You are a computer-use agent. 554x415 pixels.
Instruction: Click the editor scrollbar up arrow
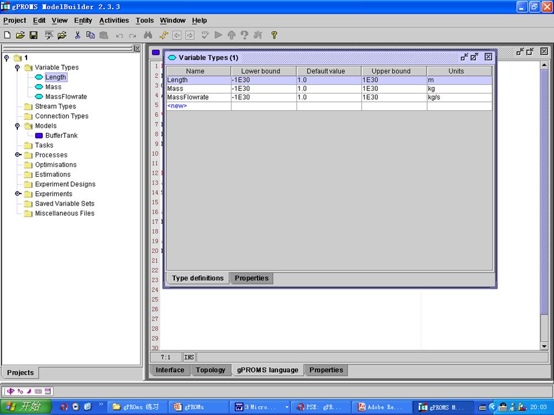544,65
